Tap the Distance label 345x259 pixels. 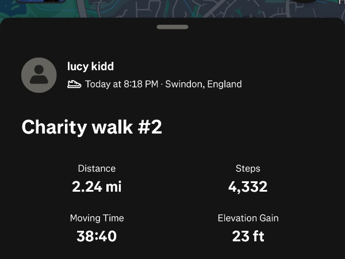point(97,169)
